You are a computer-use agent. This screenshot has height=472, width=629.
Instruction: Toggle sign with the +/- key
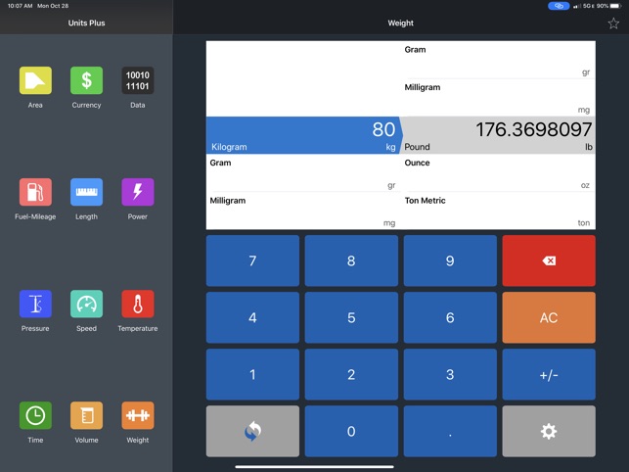[x=549, y=374]
